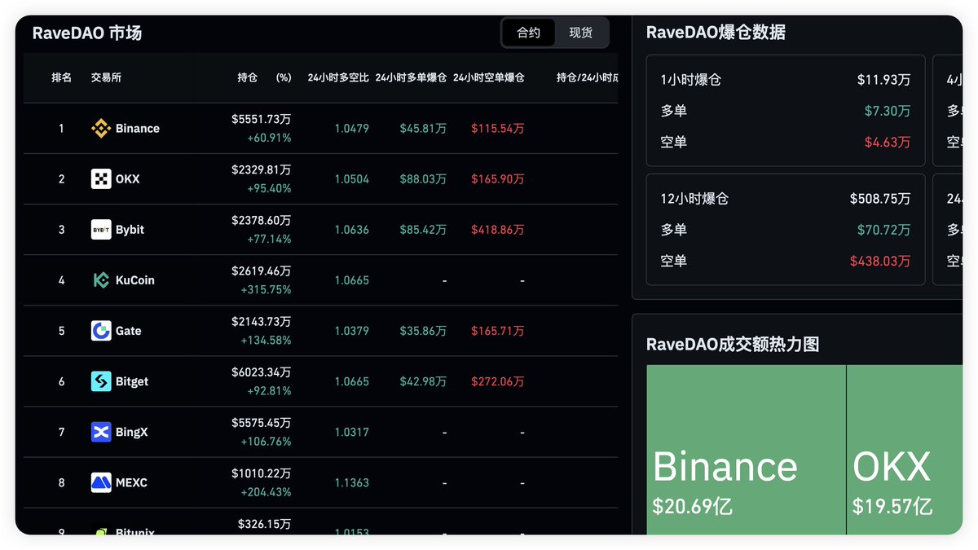Click the Bybit logo icon
Image resolution: width=978 pixels, height=550 pixels.
click(100, 229)
